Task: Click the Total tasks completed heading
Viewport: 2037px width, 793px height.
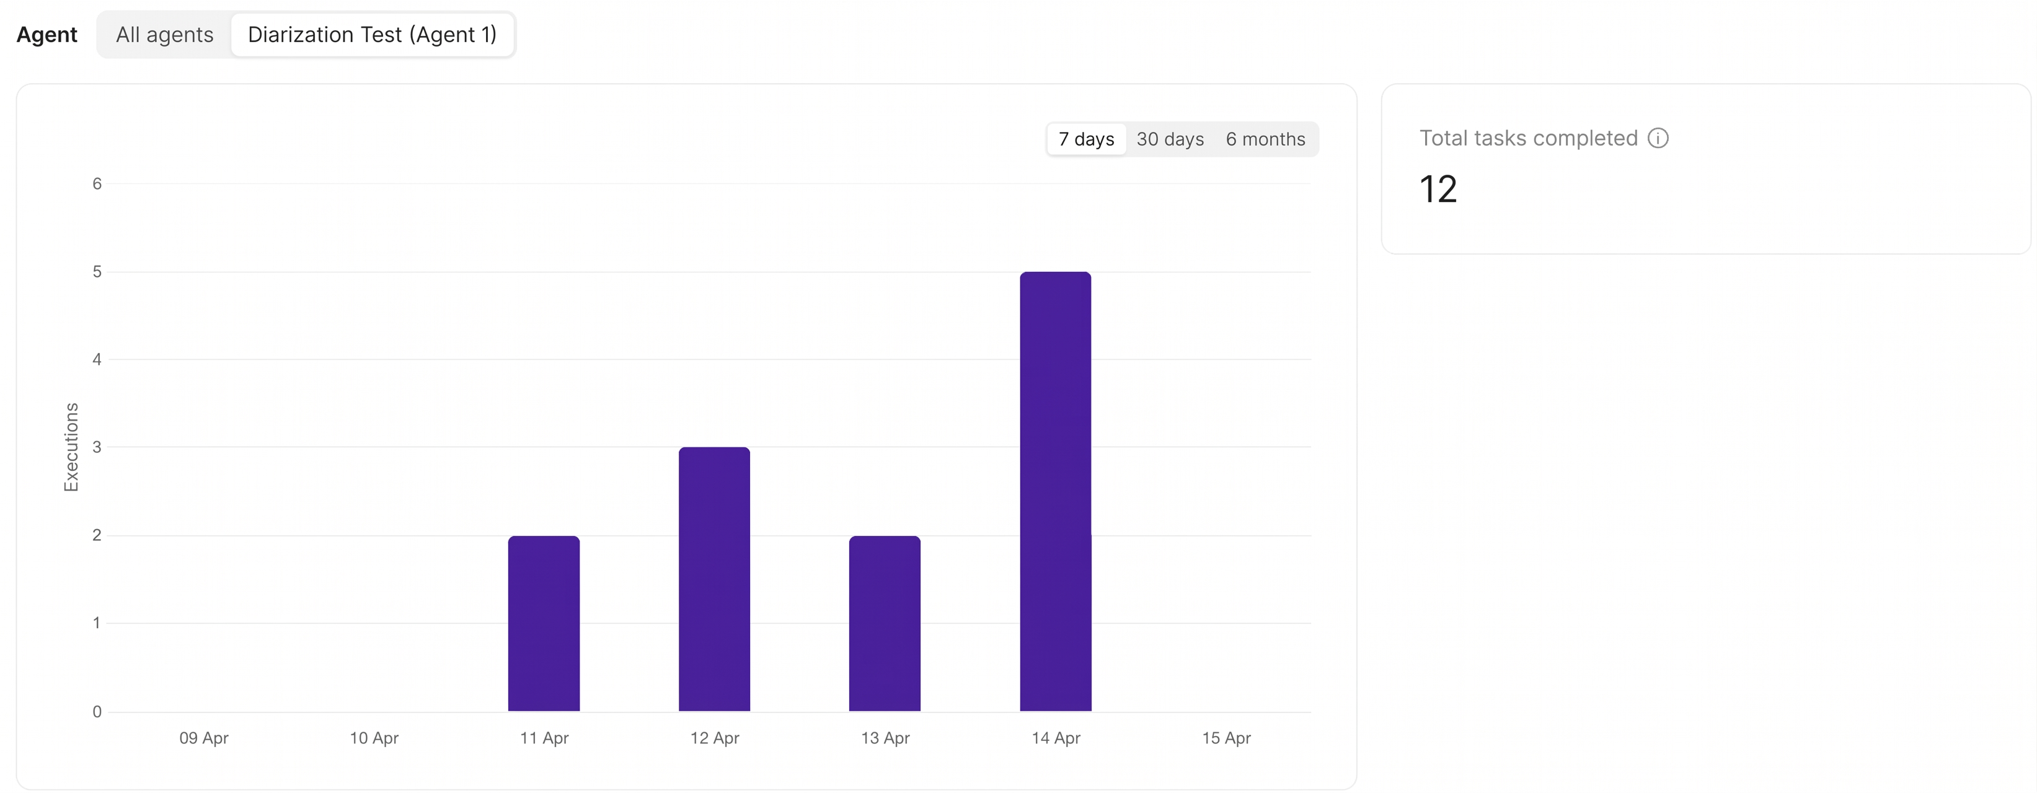Action: pyautogui.click(x=1527, y=138)
